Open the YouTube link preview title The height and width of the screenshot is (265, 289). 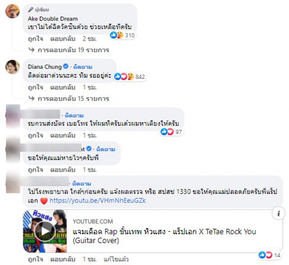[164, 236]
